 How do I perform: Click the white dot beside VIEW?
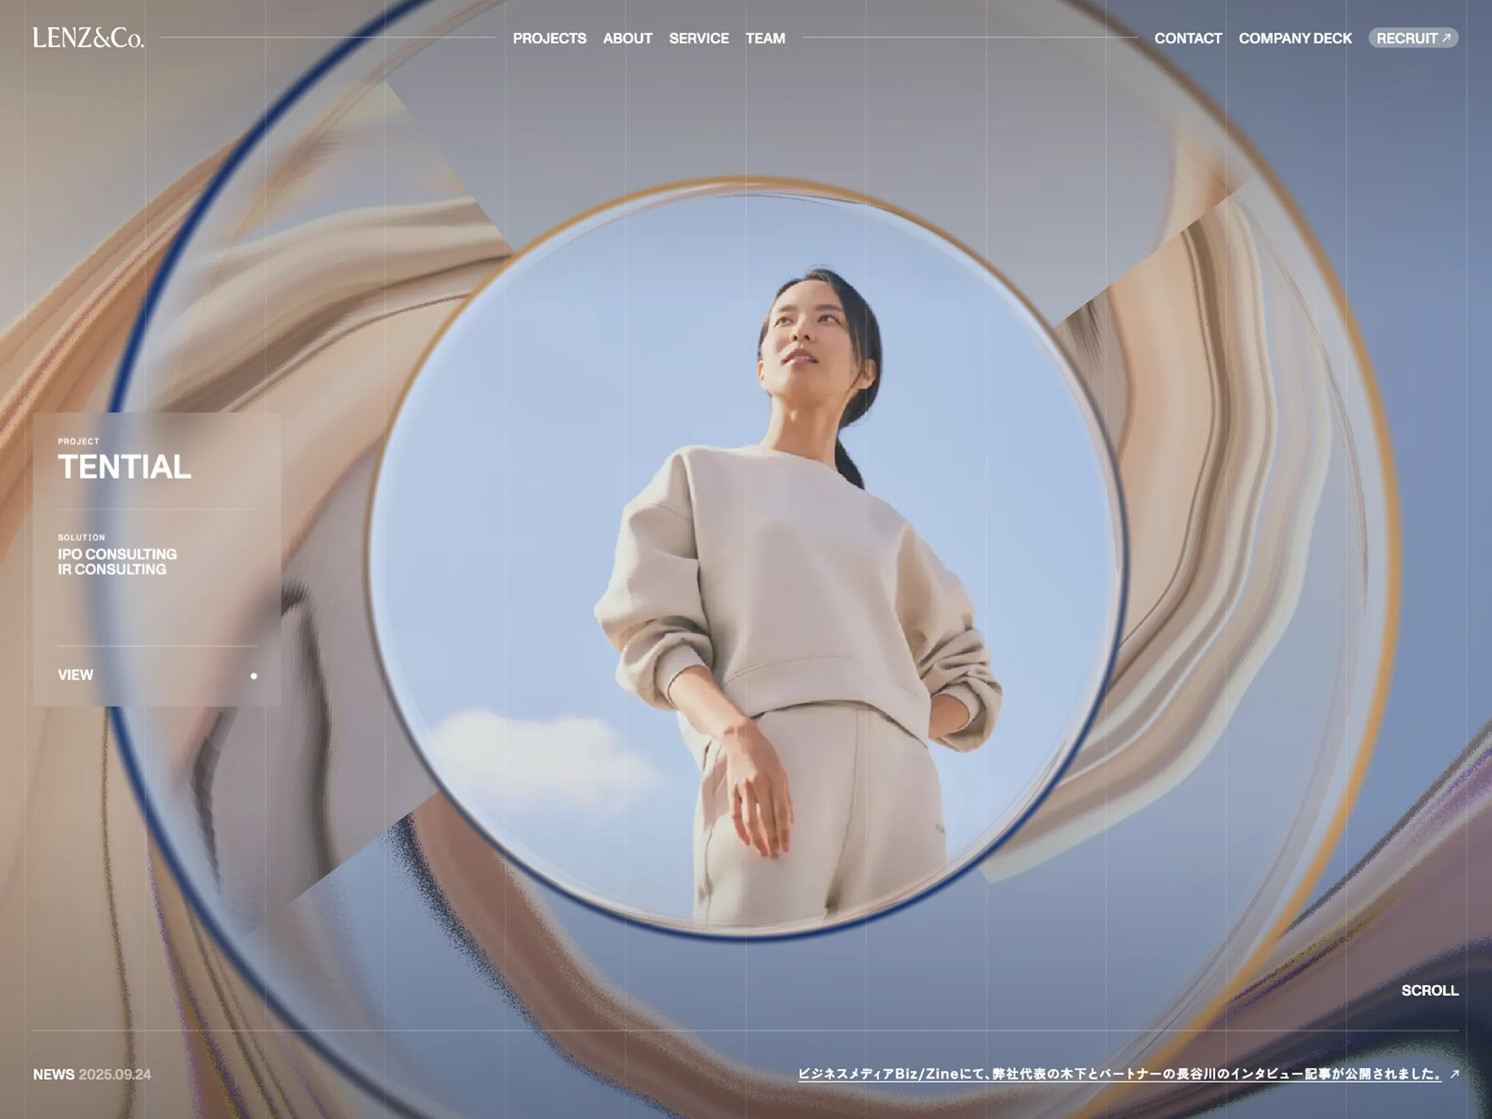[x=254, y=676]
